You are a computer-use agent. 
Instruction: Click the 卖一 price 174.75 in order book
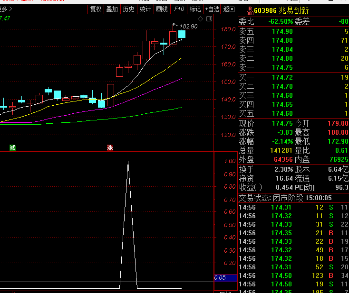tap(282, 67)
